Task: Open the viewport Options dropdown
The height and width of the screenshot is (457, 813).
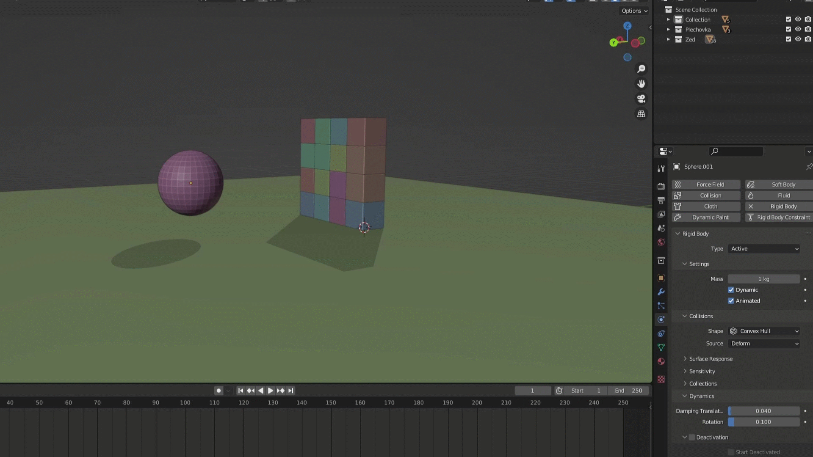Action: (634, 11)
